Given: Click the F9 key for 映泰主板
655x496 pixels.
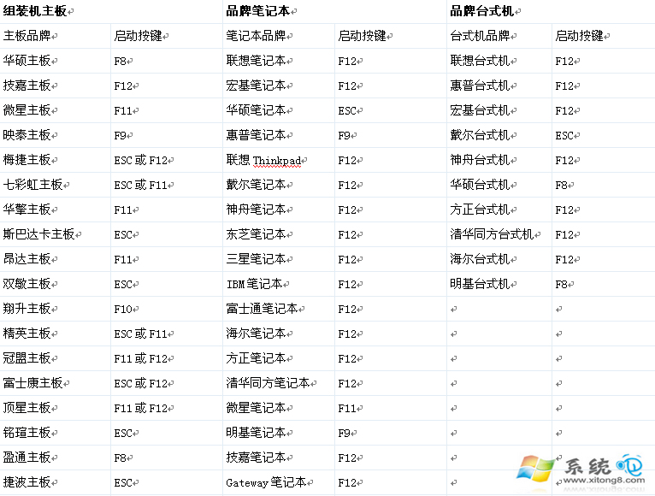Looking at the screenshot, I should tap(121, 136).
